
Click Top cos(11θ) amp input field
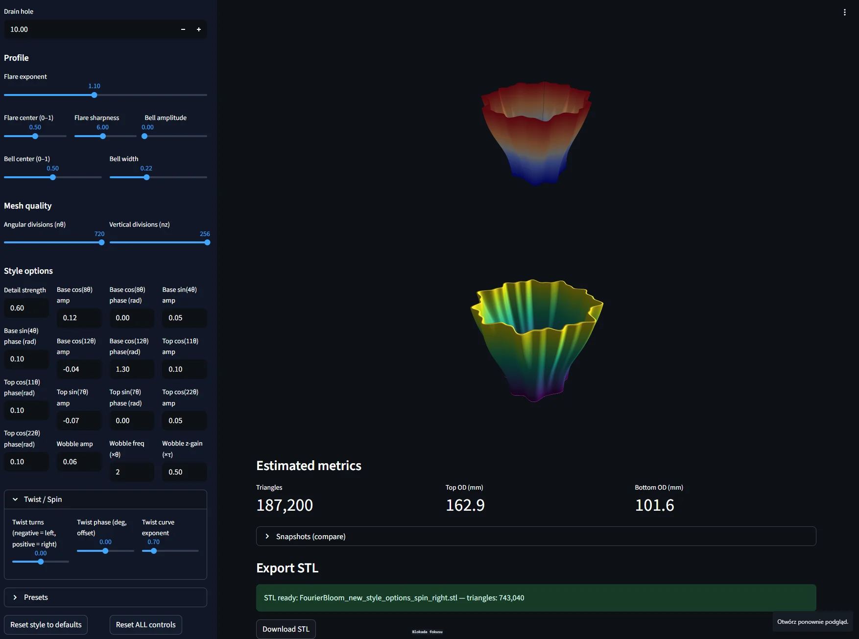[x=185, y=369]
